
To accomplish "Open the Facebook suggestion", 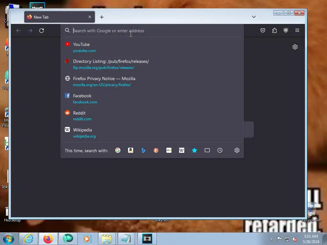I will click(152, 99).
